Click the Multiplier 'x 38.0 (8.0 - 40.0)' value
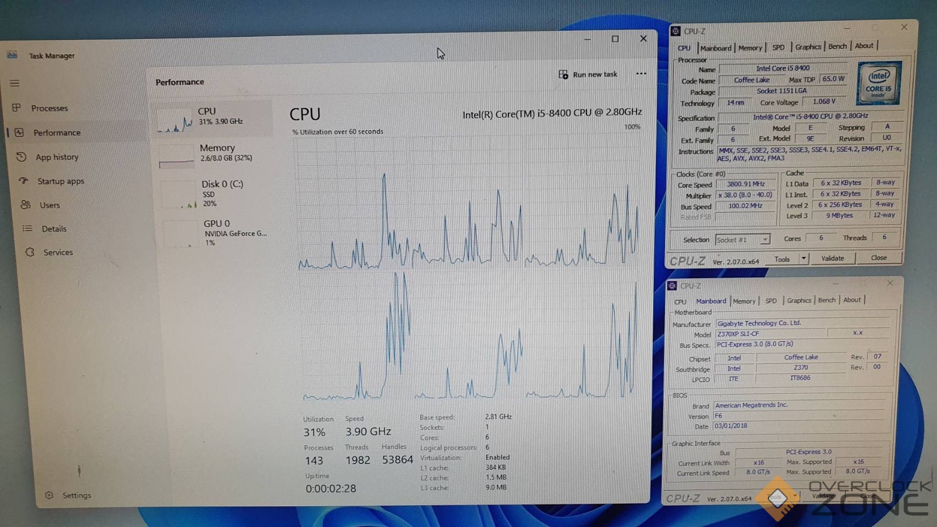The height and width of the screenshot is (527, 937). [745, 195]
